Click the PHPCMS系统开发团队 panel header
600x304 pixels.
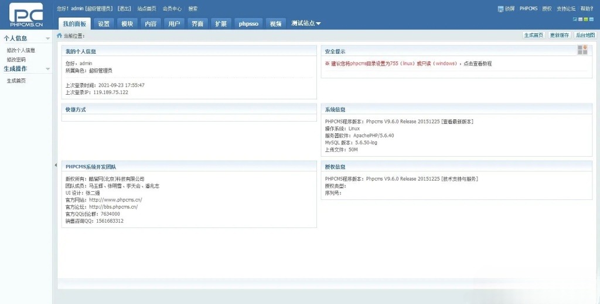(x=189, y=167)
